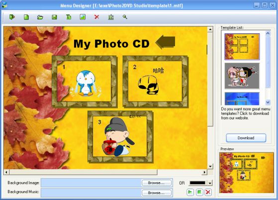Screen dimensions: 278x200
Task: Select menu frame 1 with penguin
Action: tap(85, 82)
